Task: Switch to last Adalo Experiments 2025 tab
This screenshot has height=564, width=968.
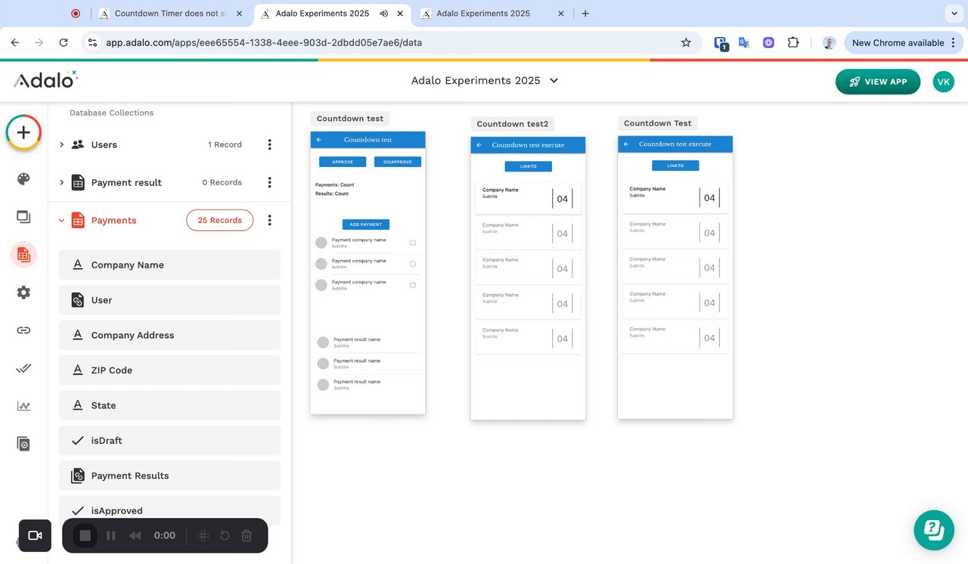Action: tap(492, 14)
